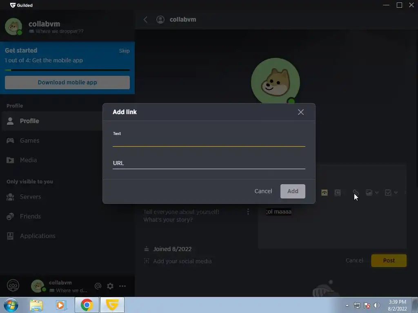
Task: Click the emoji icon in editor toolbar
Action: pyautogui.click(x=338, y=192)
